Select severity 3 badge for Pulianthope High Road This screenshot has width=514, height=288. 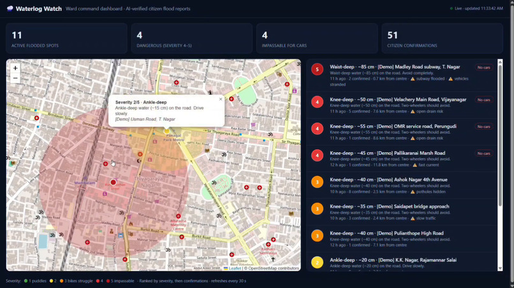coord(318,236)
